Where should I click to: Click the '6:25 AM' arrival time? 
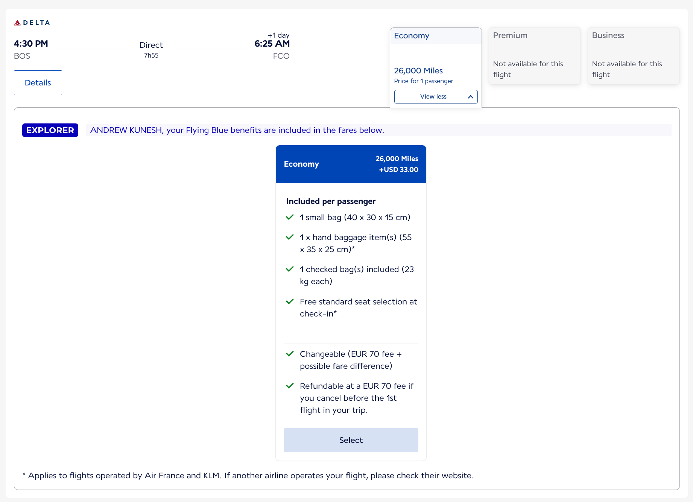(x=272, y=44)
